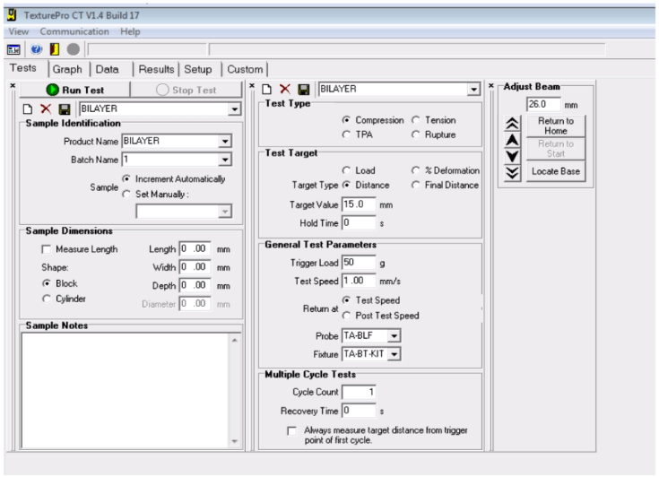The height and width of the screenshot is (477, 659).
Task: Open the Product Name dropdown
Action: pyautogui.click(x=224, y=141)
